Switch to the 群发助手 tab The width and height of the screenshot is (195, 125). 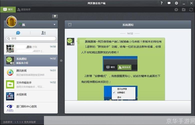coord(24,9)
